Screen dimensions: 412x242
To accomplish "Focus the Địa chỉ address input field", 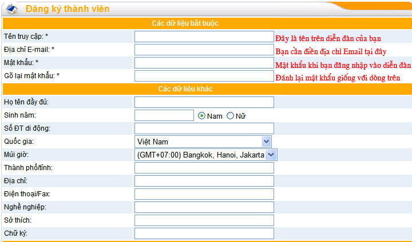I will point(204,181).
